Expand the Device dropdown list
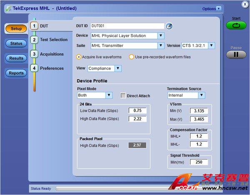 point(161,36)
